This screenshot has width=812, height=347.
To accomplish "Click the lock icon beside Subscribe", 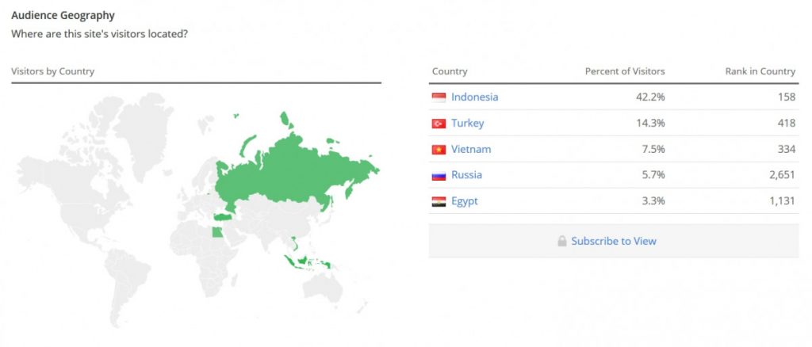I will (562, 241).
